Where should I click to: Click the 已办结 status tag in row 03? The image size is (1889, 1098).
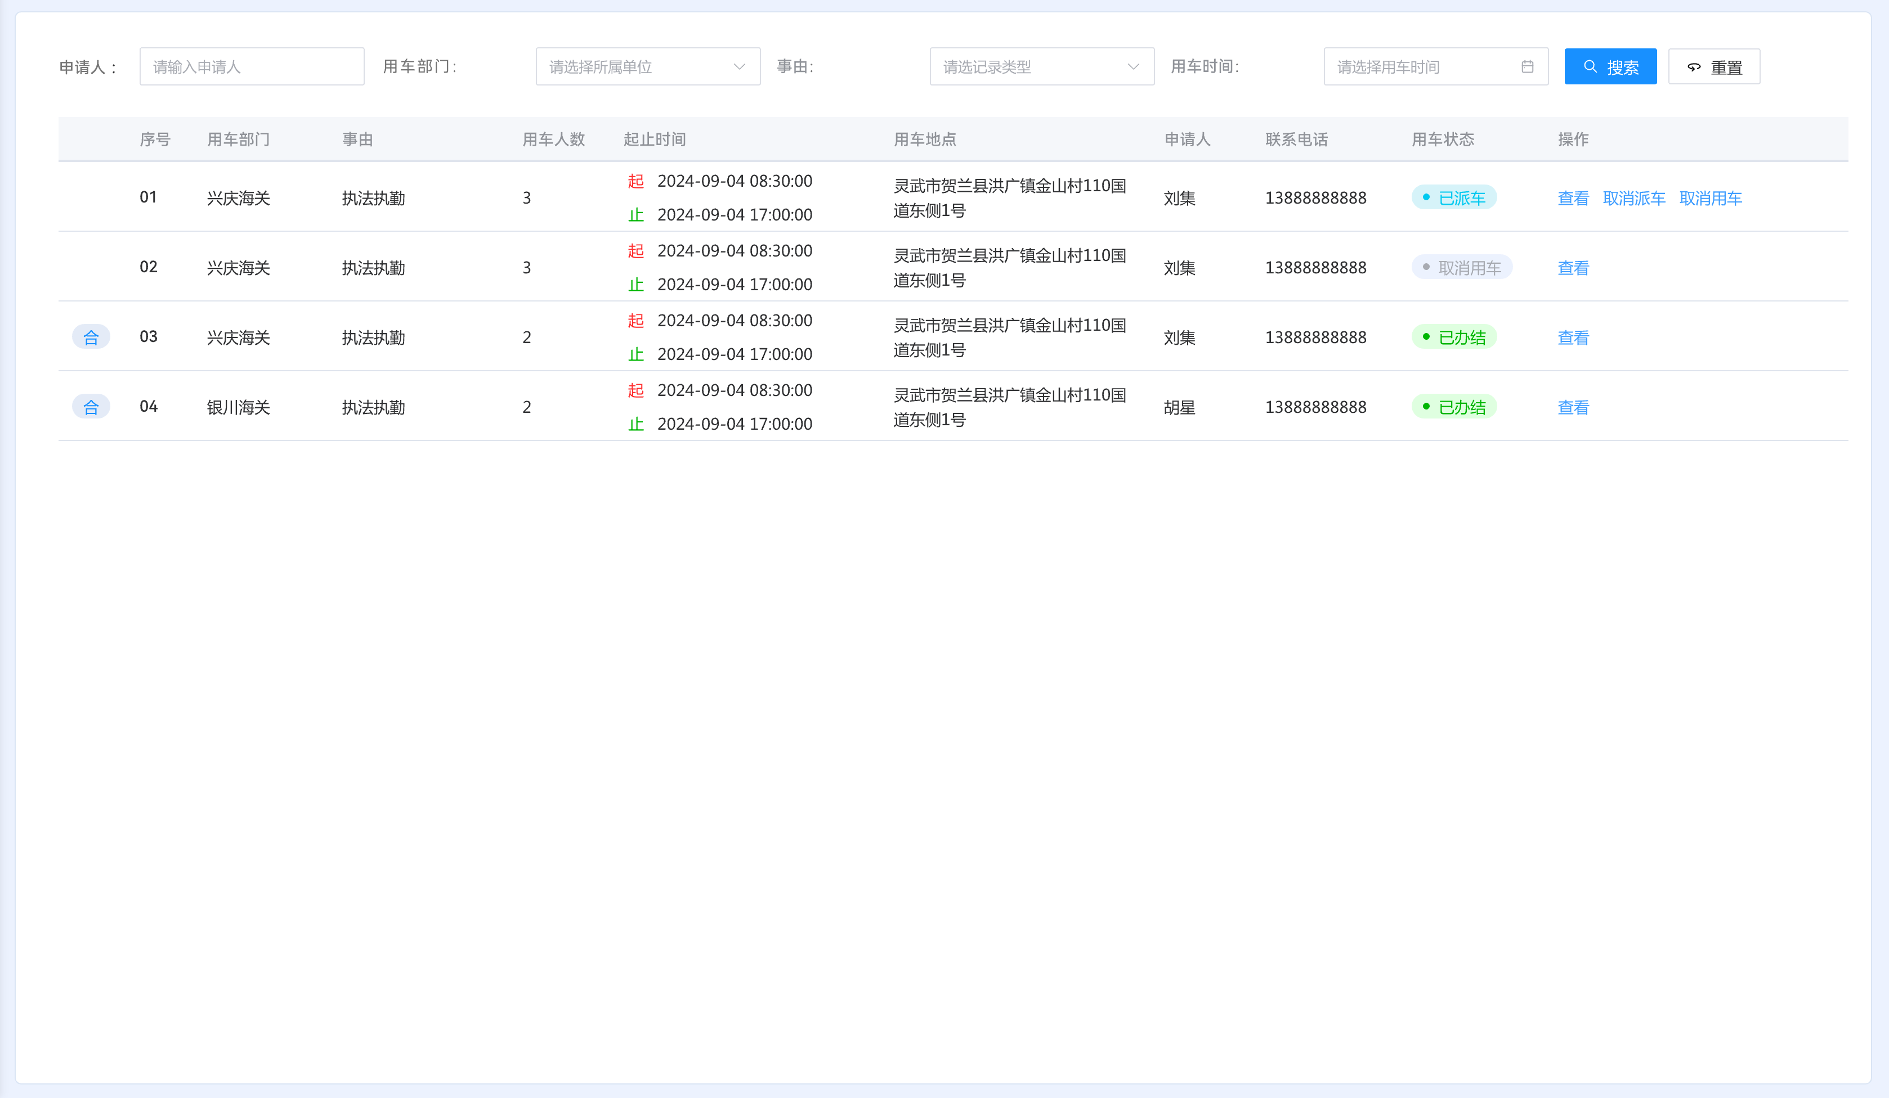tap(1453, 337)
